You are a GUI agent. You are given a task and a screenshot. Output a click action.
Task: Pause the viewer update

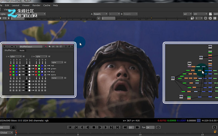[215, 18]
